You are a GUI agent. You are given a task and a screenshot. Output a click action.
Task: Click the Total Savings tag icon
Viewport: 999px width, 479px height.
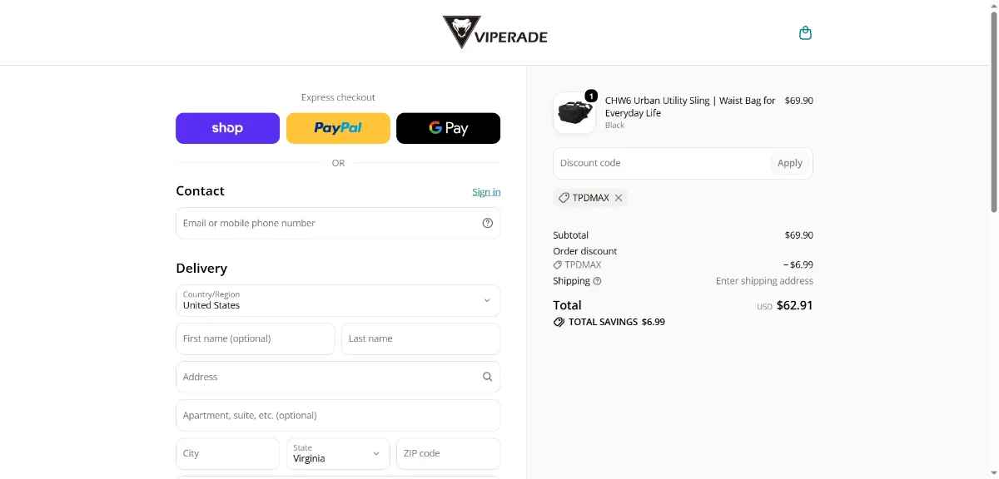[559, 322]
